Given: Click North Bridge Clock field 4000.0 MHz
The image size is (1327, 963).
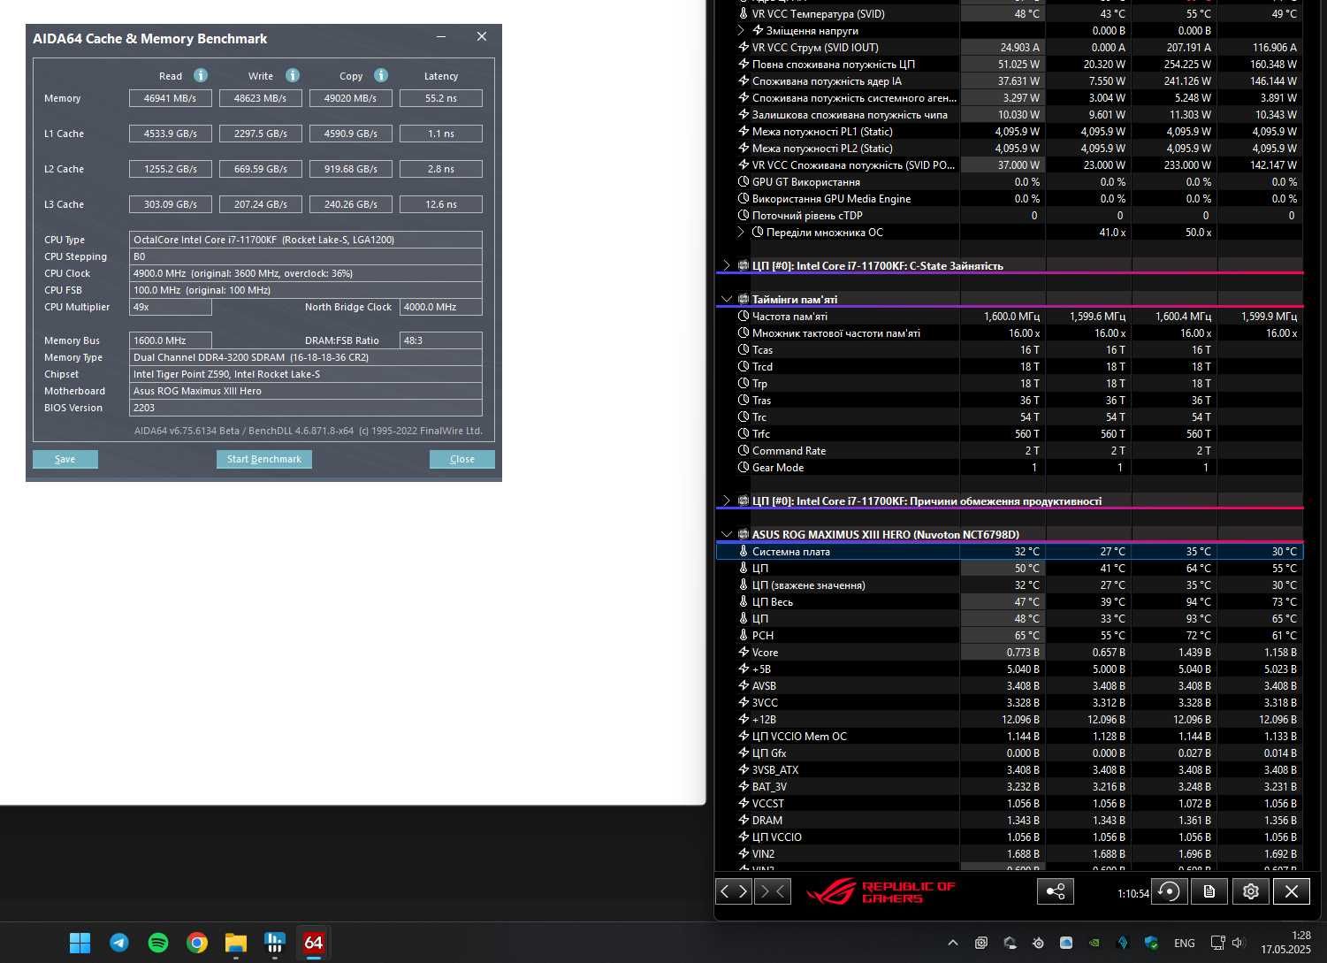Looking at the screenshot, I should coord(441,307).
